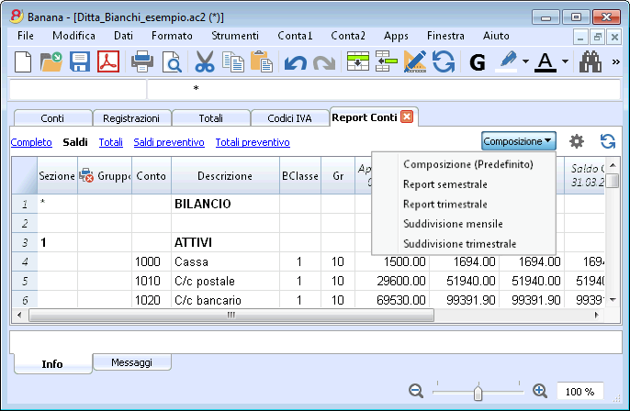Open print preview magnifier page icon
630x411 pixels.
click(172, 62)
